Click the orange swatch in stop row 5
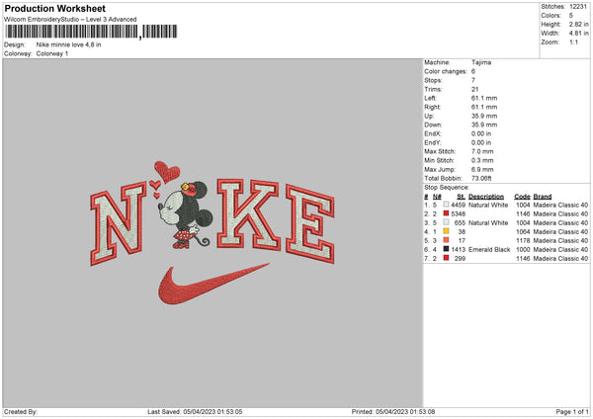 click(x=447, y=240)
